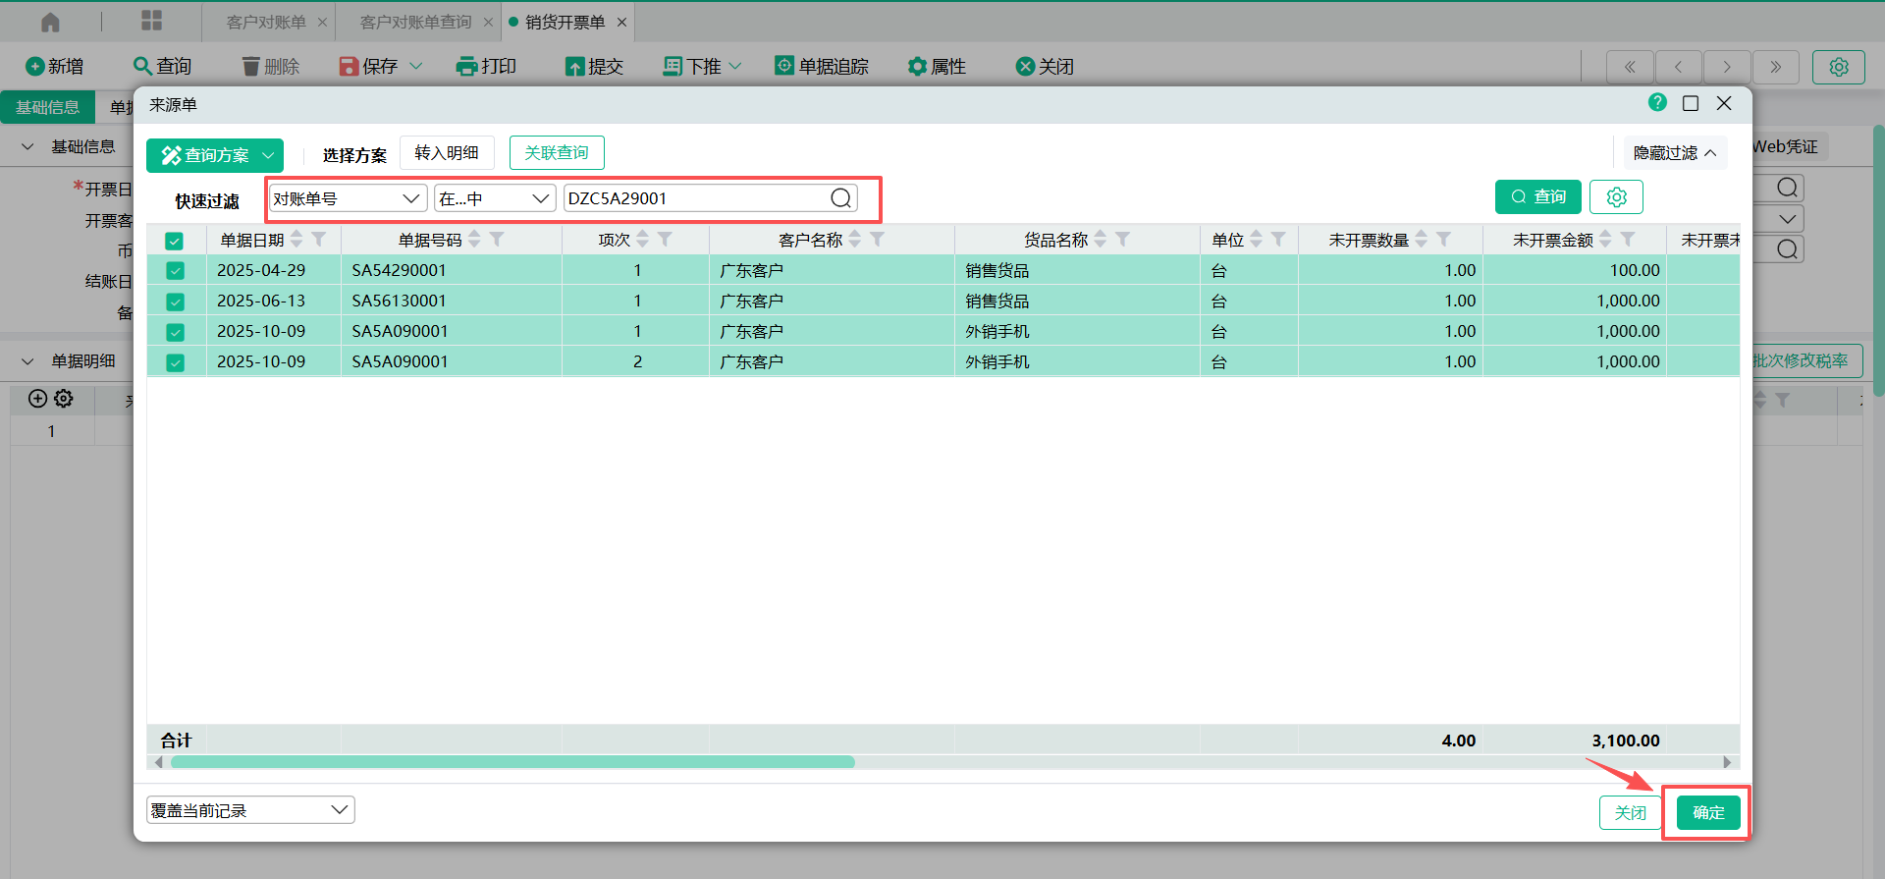Expand the 覆盖当前记录 dropdown
The width and height of the screenshot is (1885, 879).
click(250, 810)
